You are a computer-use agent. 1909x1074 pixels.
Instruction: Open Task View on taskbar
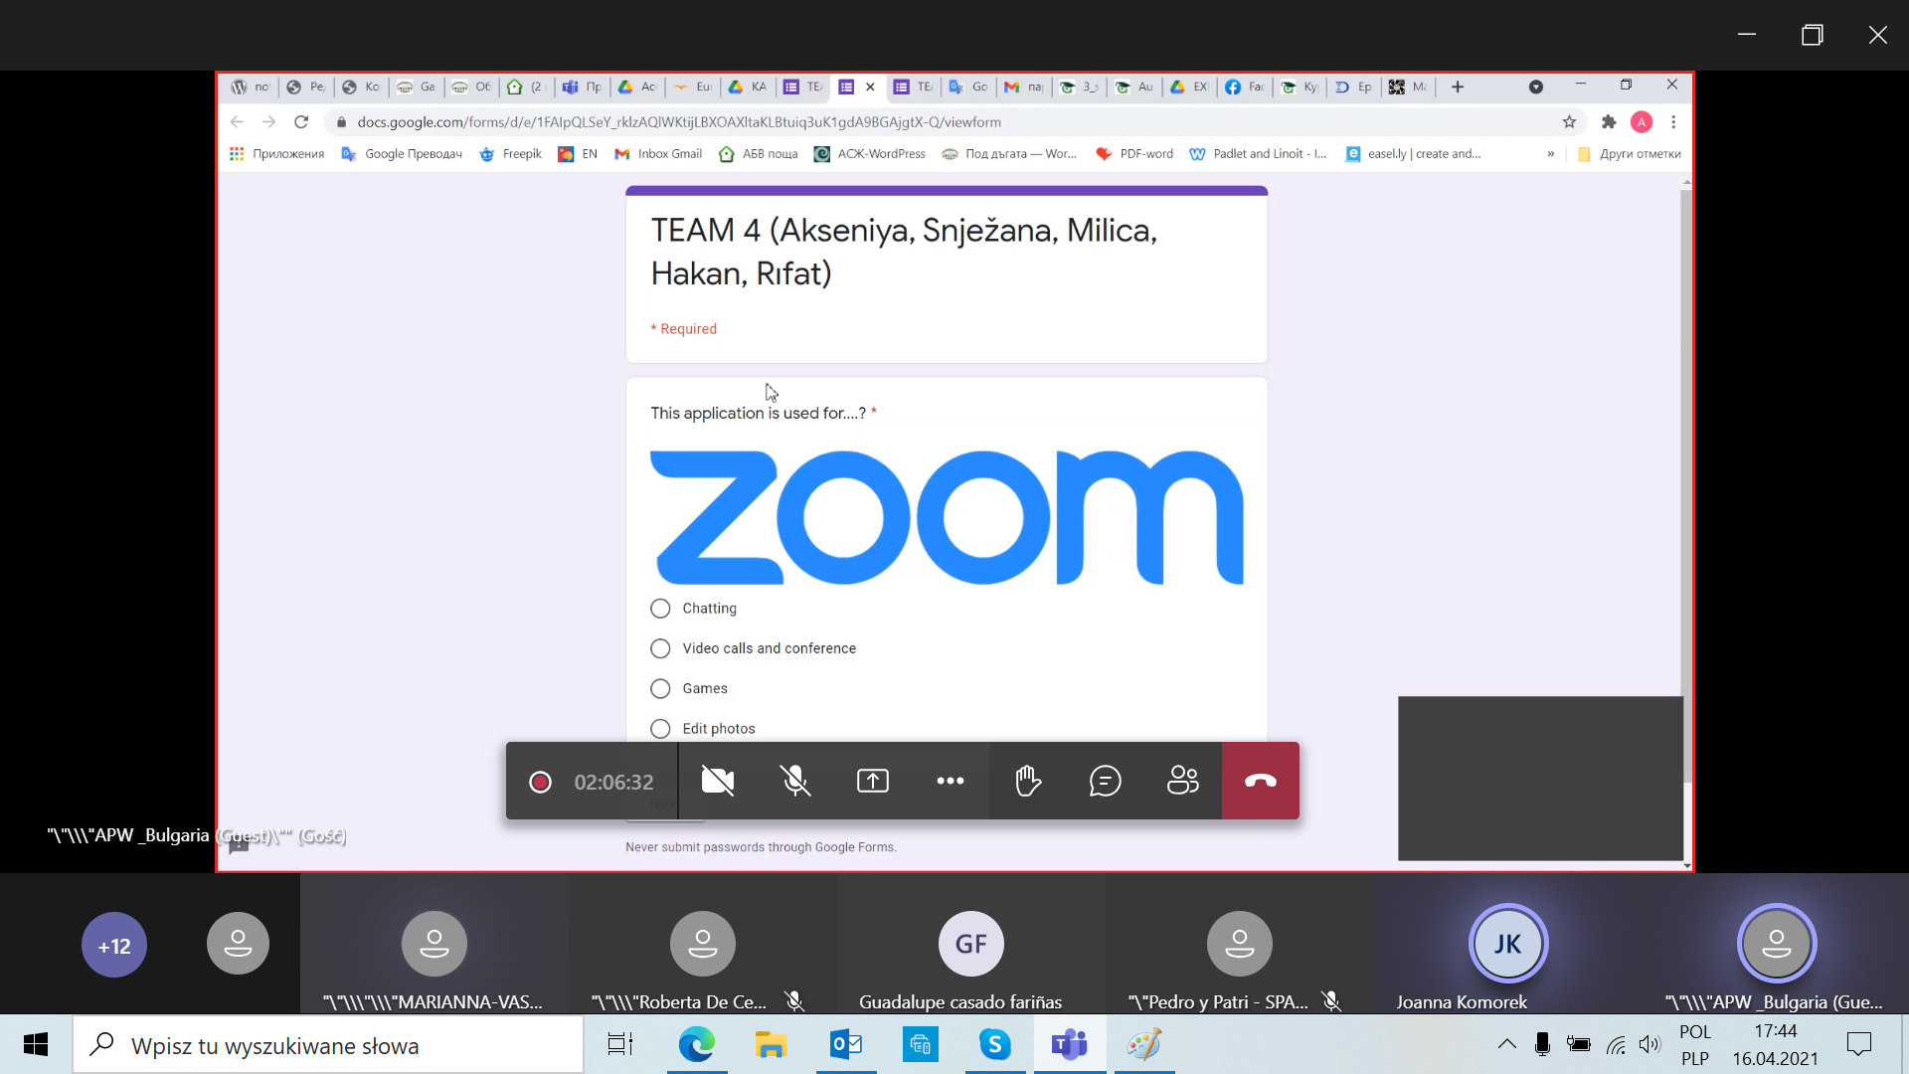point(620,1044)
